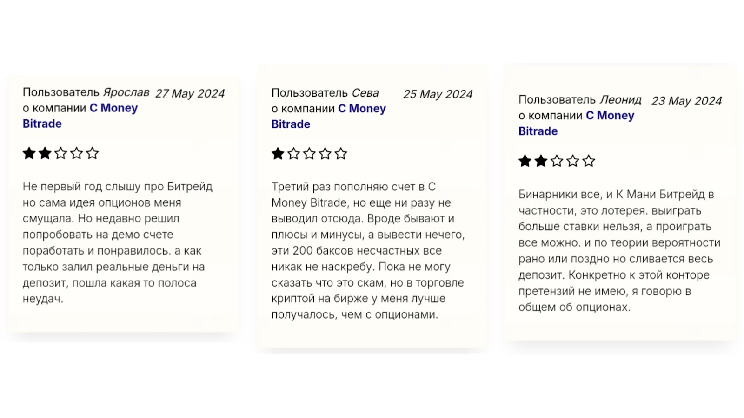Click the fifth star in Леонид's rating
The height and width of the screenshot is (418, 744).
click(588, 161)
